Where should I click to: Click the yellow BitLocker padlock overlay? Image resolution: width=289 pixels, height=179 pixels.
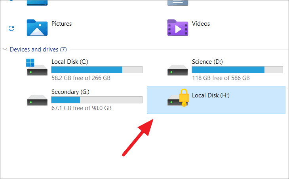184,98
